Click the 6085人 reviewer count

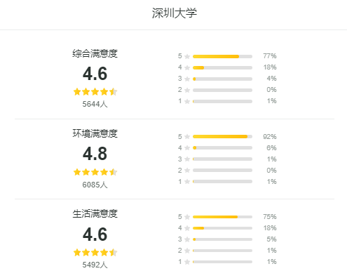(95, 185)
